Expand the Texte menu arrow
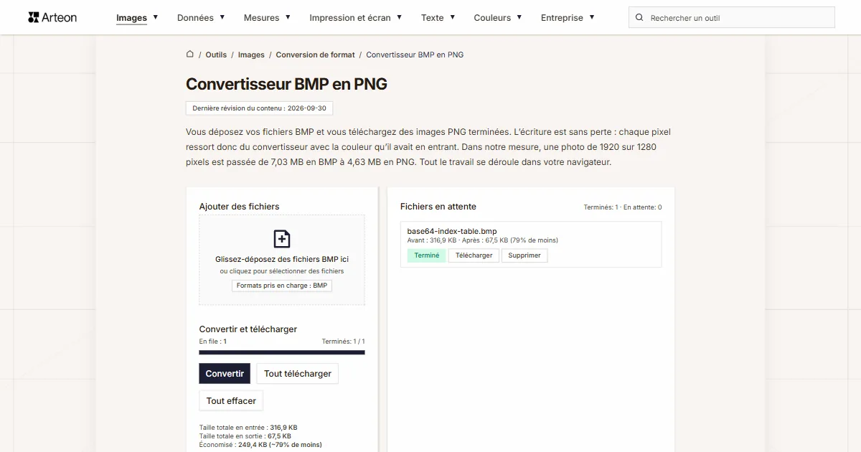Screen dimensions: 861x452 click(452, 17)
